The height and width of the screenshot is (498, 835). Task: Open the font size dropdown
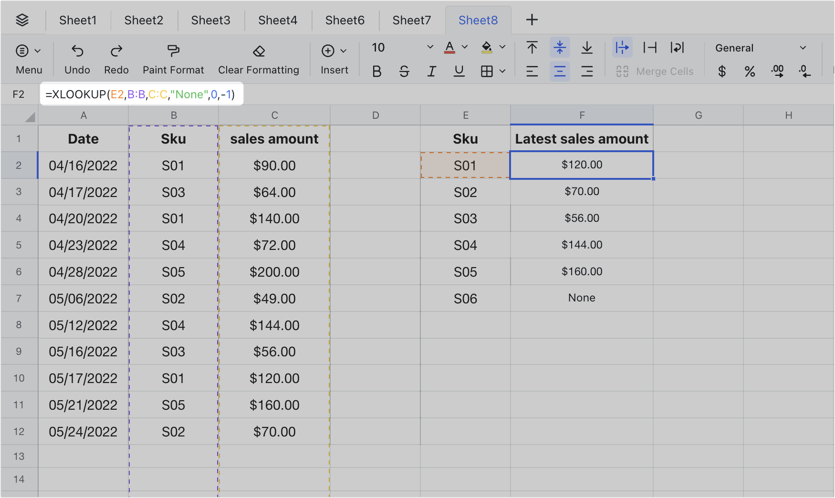pyautogui.click(x=429, y=47)
